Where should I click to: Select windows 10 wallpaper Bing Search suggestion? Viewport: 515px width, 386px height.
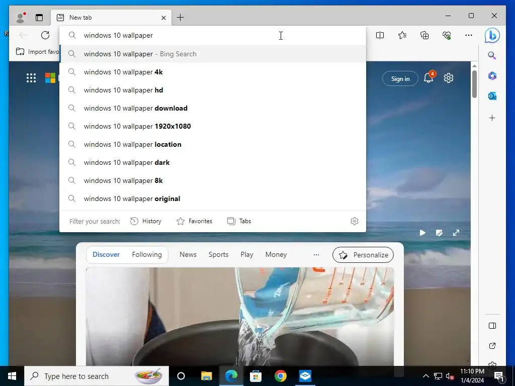(x=213, y=54)
